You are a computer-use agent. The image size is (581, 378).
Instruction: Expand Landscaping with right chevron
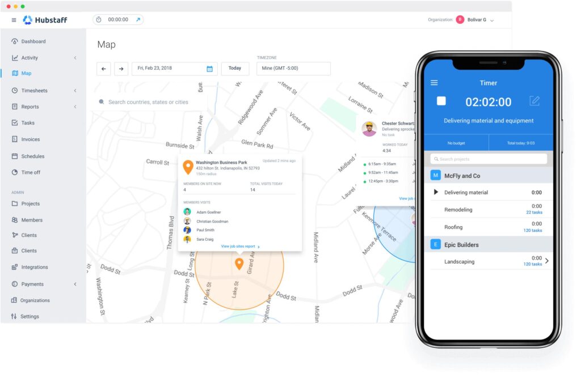[x=547, y=261]
